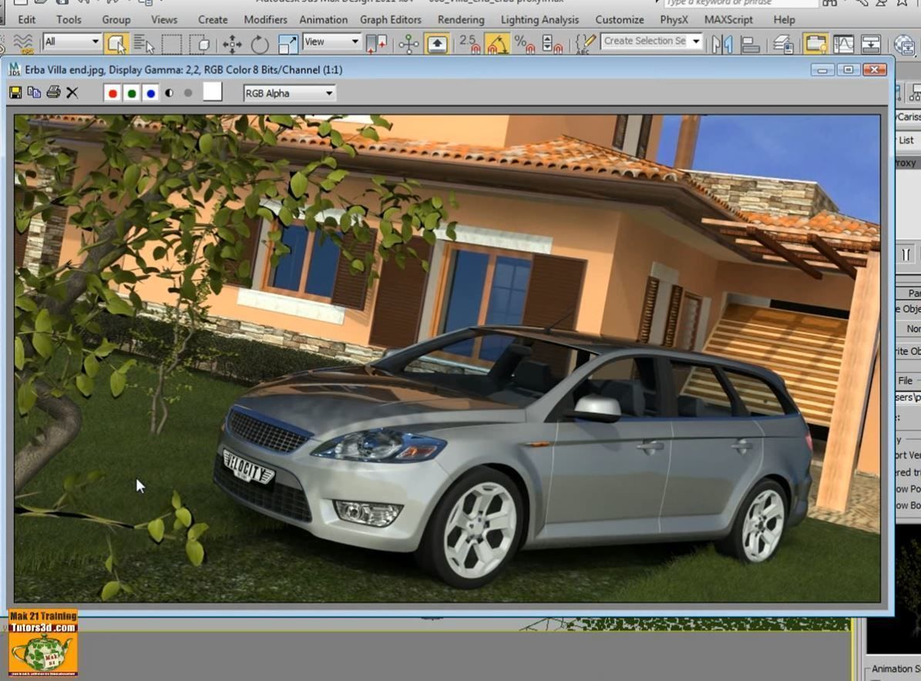Screen dimensions: 921x681
Task: Toggle the red channel display
Action: click(x=112, y=92)
